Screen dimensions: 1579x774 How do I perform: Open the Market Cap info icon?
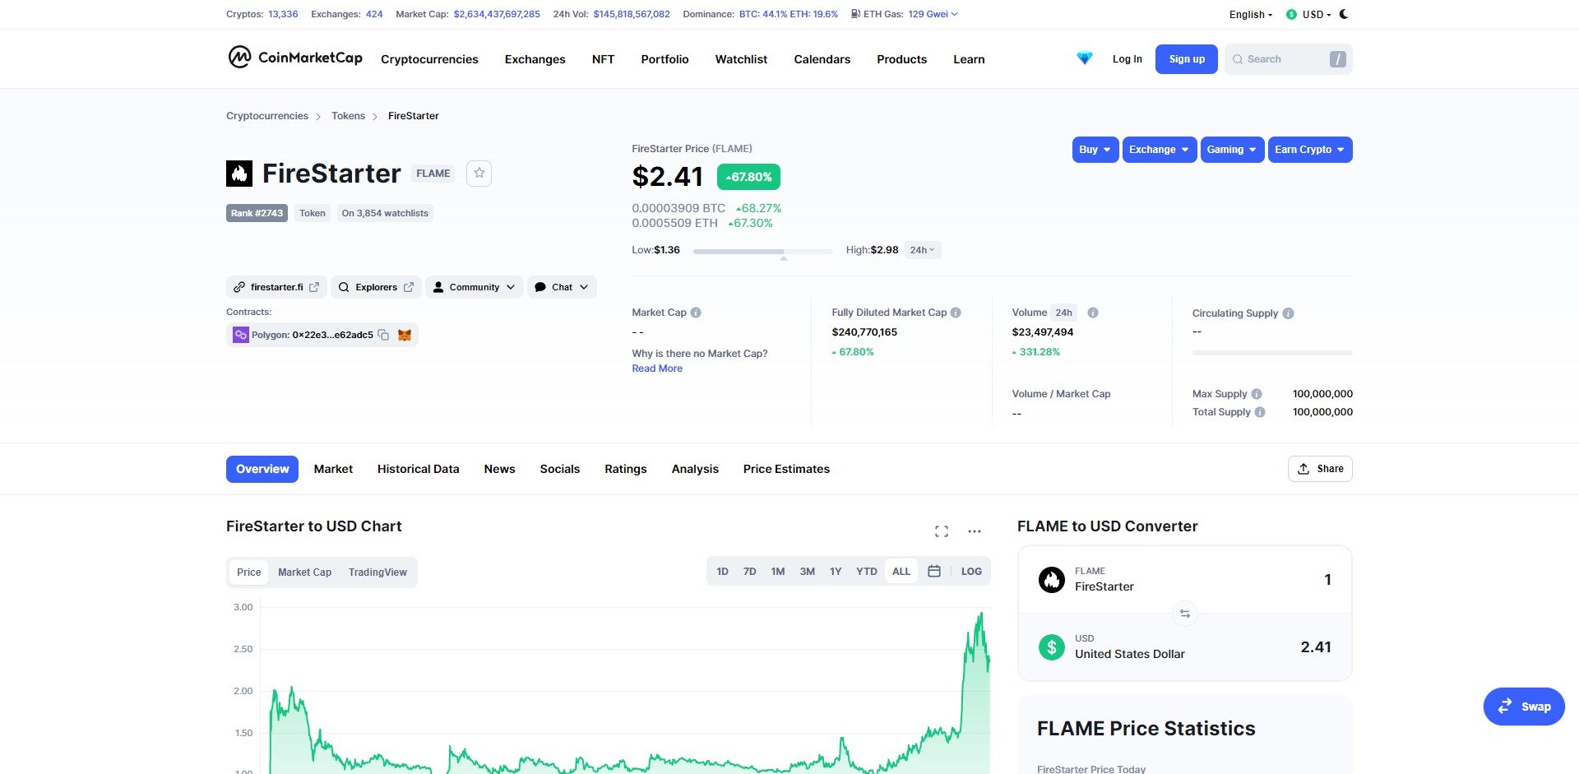click(x=696, y=313)
